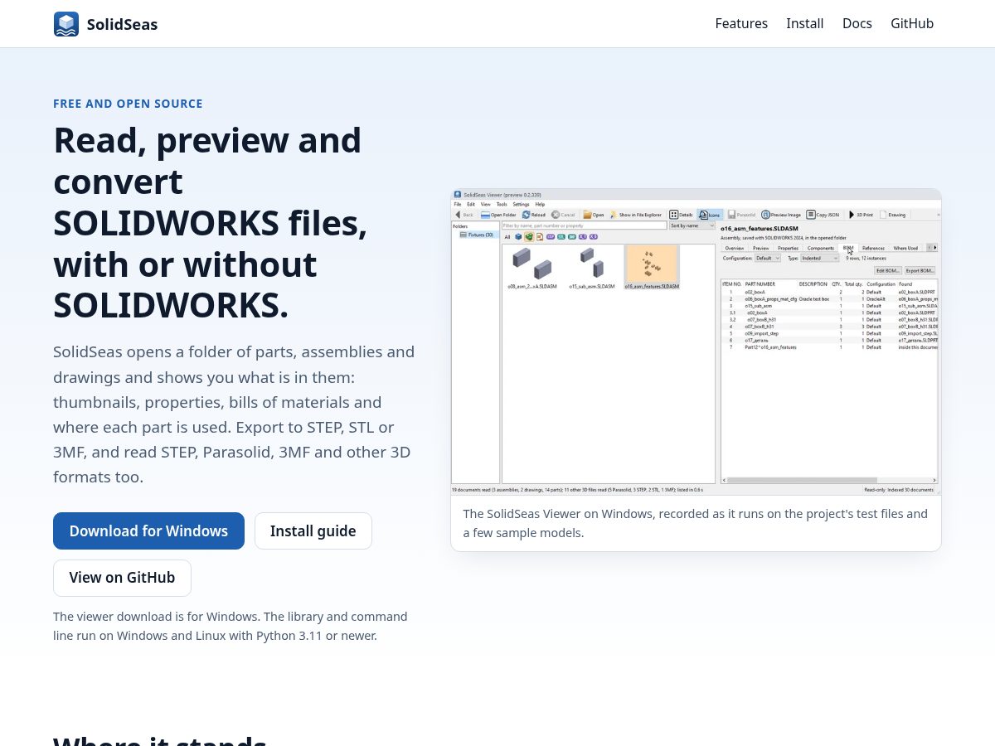Click Reload in viewer toolbar
The width and height of the screenshot is (995, 746).
point(534,215)
